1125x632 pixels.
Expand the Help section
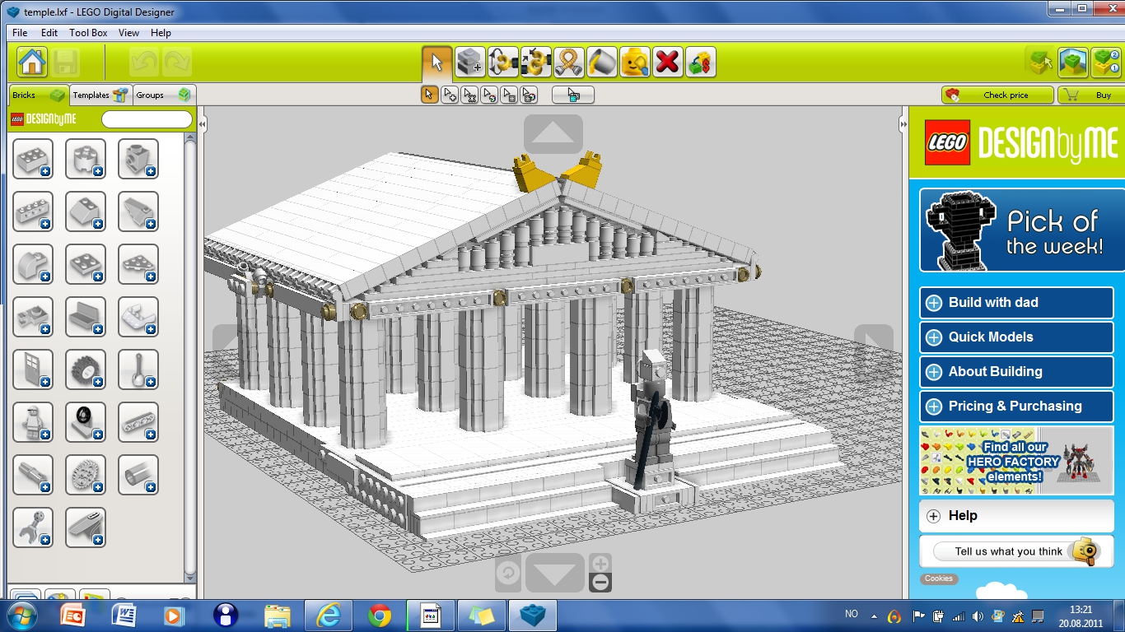pyautogui.click(x=1016, y=516)
